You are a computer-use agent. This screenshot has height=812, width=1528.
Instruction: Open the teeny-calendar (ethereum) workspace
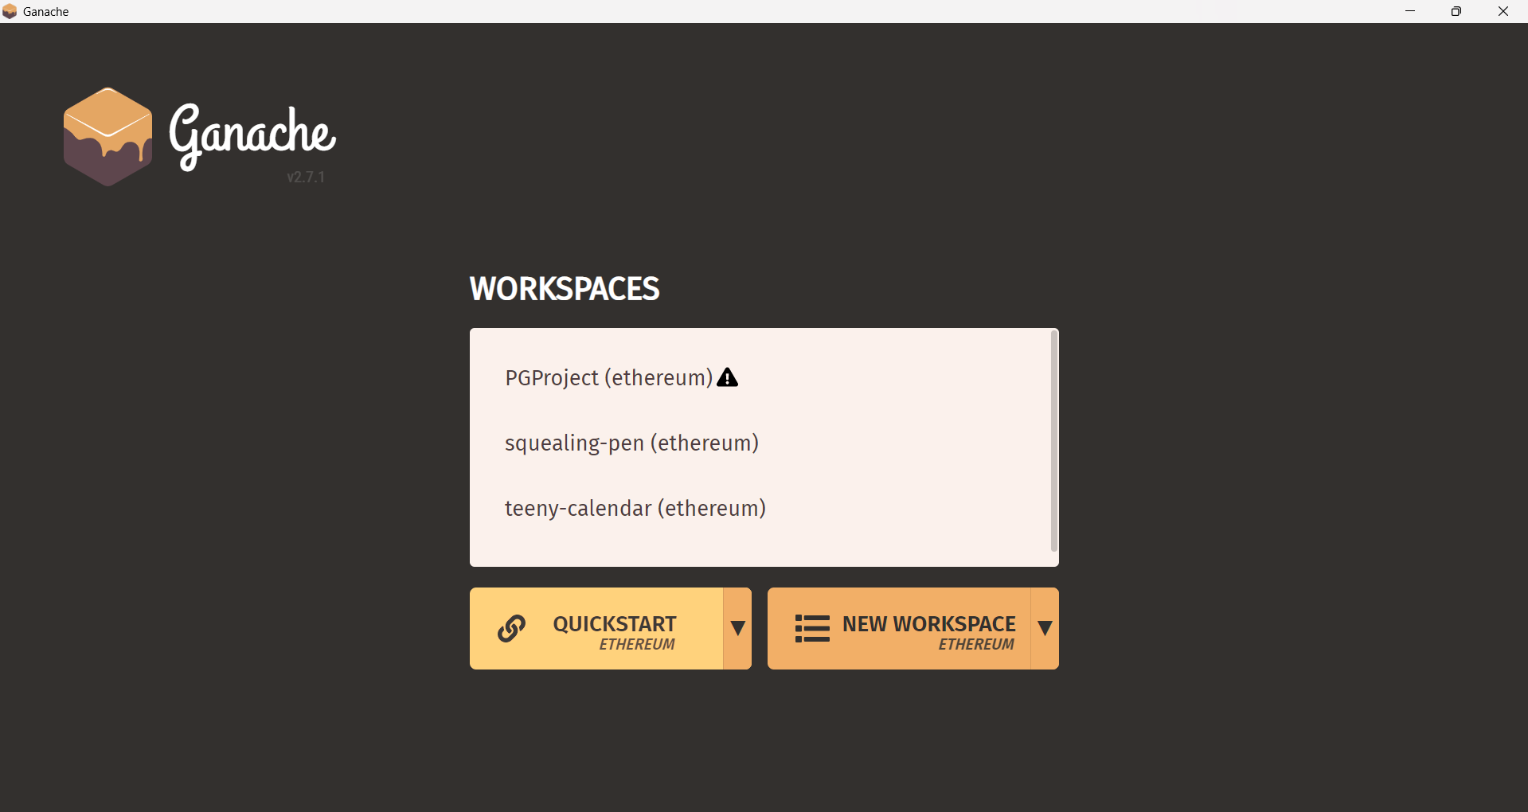(x=635, y=508)
